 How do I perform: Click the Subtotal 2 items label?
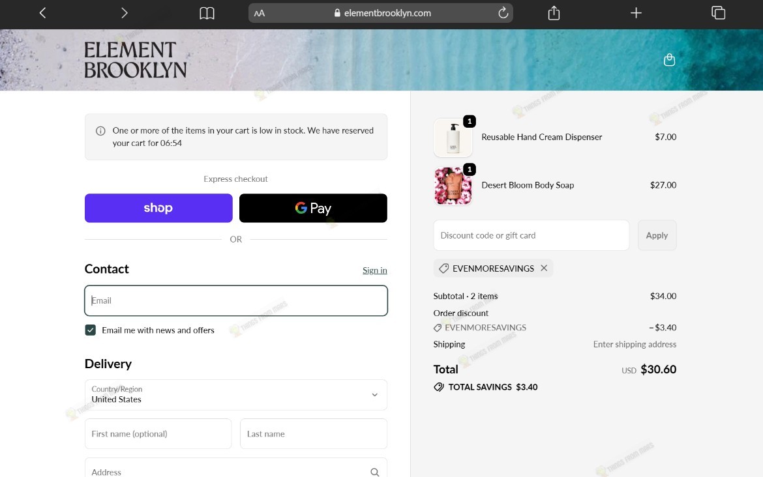pyautogui.click(x=466, y=296)
